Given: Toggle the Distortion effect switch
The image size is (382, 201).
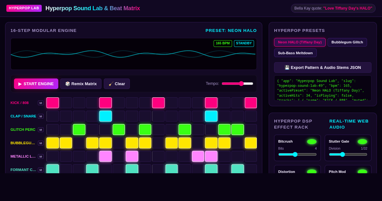Looking at the screenshot, I should click(x=312, y=172).
